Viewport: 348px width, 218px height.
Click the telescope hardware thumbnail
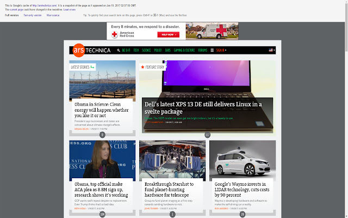coord(172,160)
